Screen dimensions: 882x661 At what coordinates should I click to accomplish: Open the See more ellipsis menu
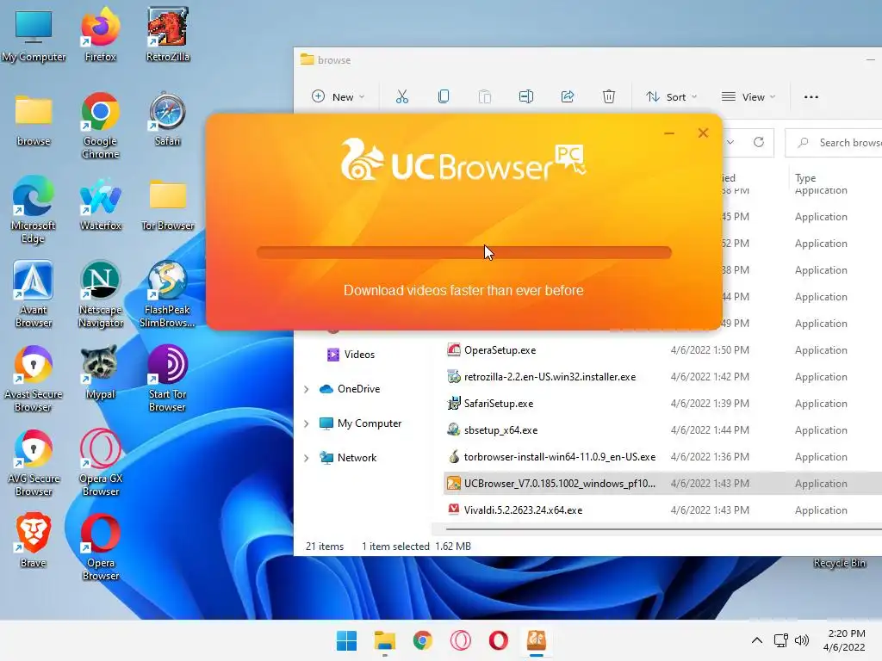[811, 96]
